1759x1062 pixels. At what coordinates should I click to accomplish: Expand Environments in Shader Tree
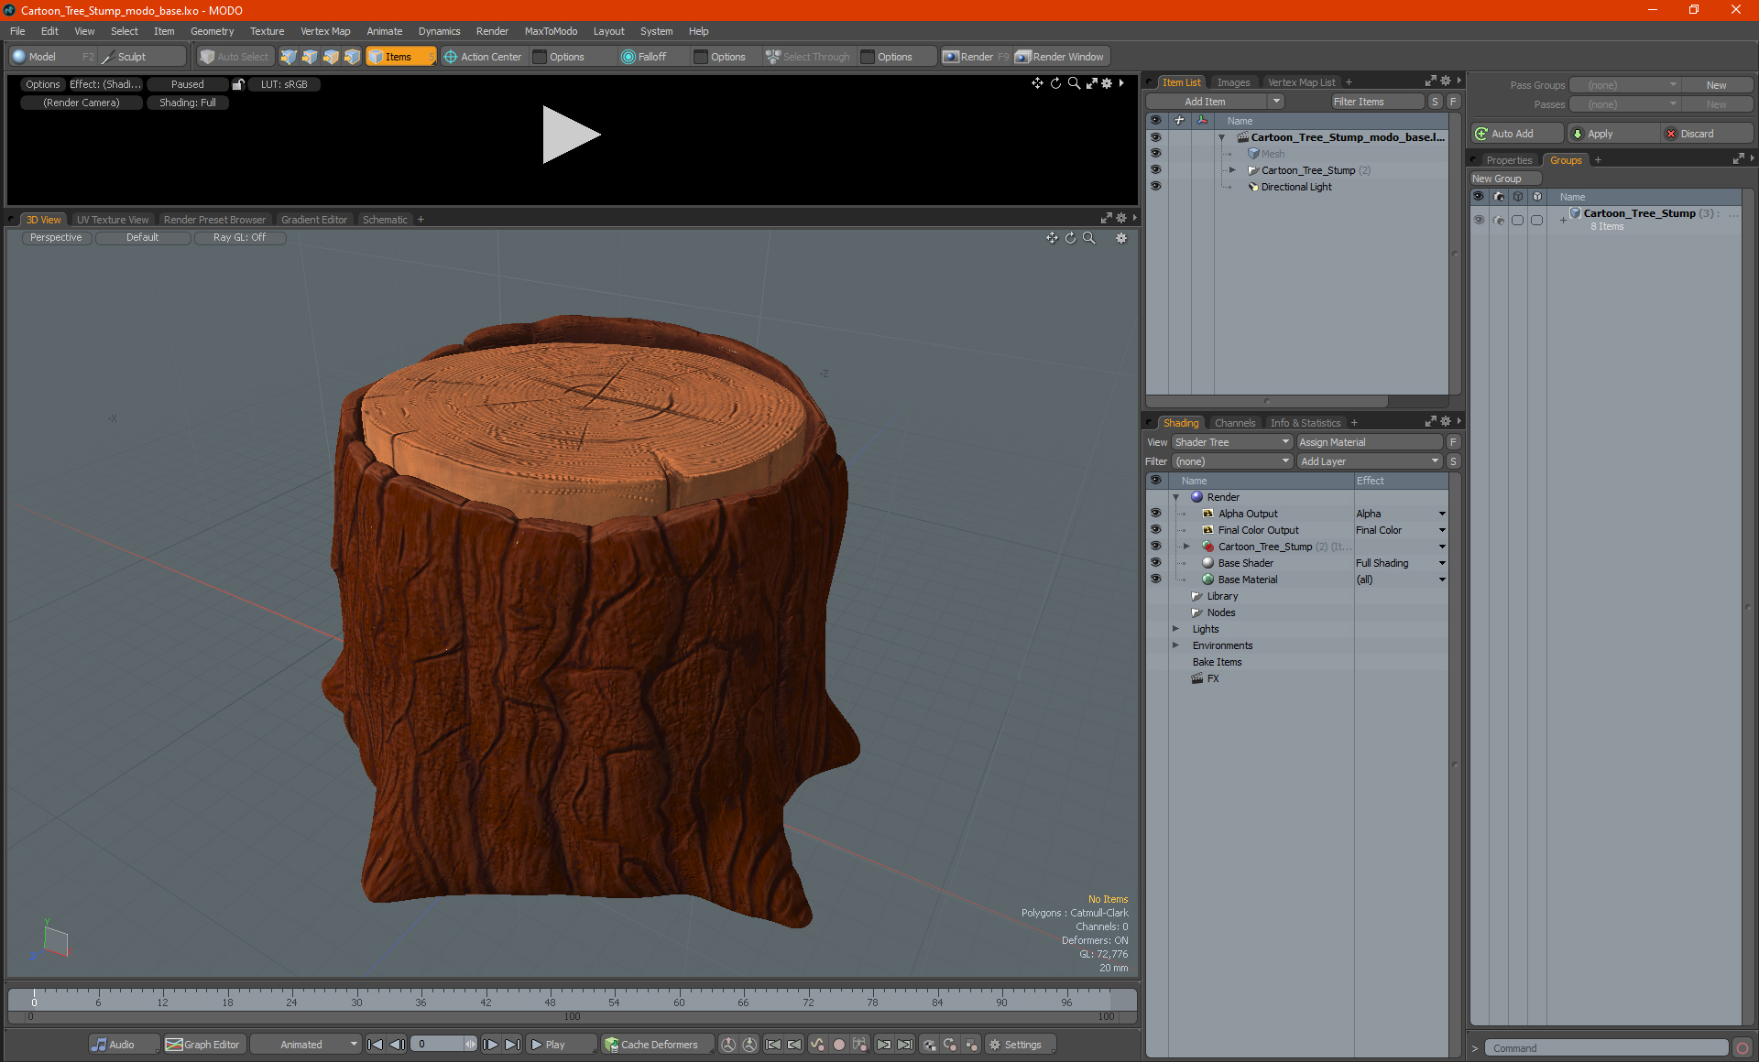pos(1176,645)
